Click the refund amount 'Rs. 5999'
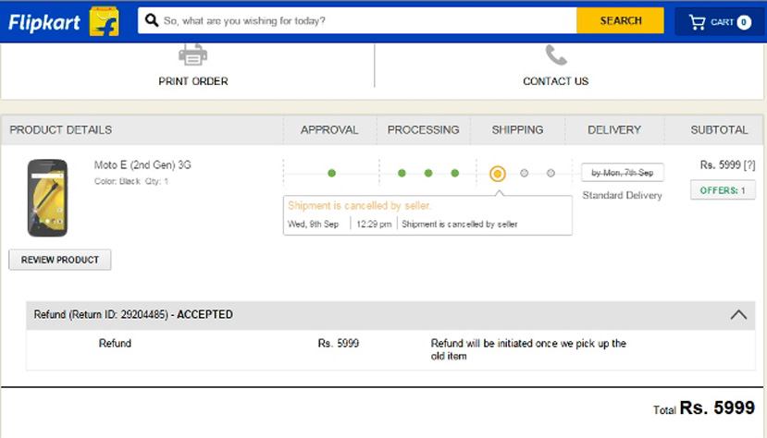Viewport: 767px width, 438px height. [338, 343]
